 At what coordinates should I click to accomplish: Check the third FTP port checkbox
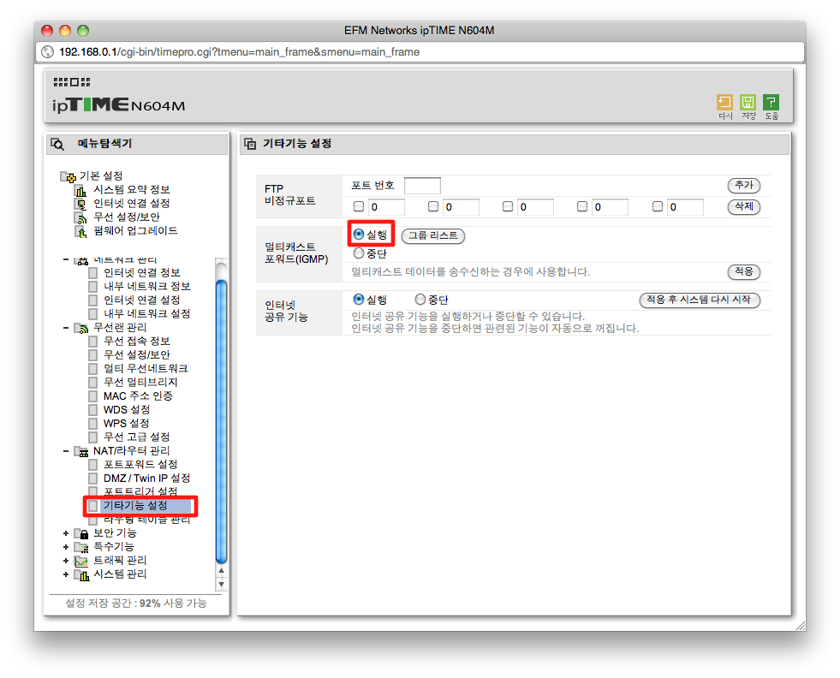click(508, 206)
